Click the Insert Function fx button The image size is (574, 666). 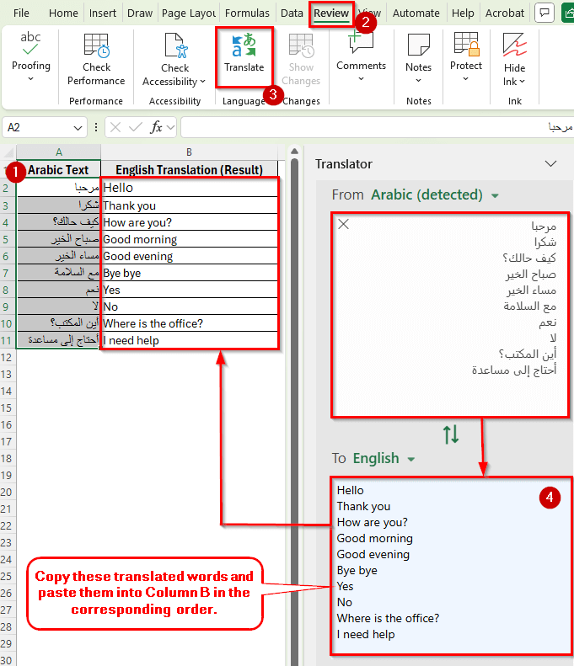pos(157,127)
